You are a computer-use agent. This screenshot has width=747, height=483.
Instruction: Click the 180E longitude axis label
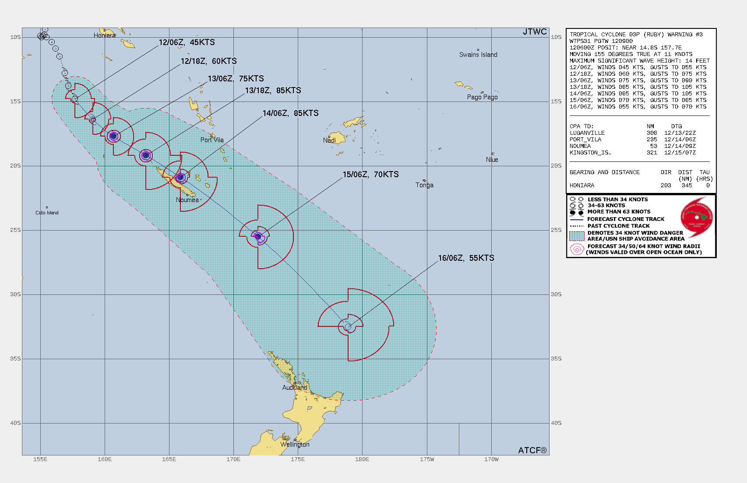tap(362, 459)
